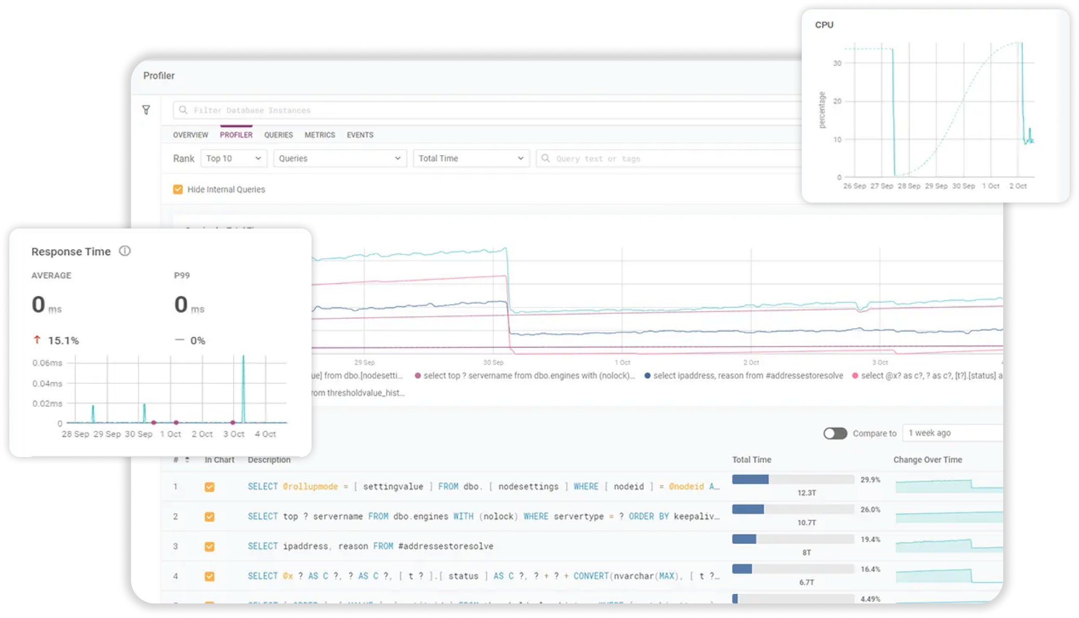Click the sparkline for query row 3
This screenshot has width=1079, height=618.
[949, 545]
